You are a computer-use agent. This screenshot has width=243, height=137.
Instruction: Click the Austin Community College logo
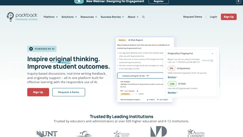click(x=196, y=133)
